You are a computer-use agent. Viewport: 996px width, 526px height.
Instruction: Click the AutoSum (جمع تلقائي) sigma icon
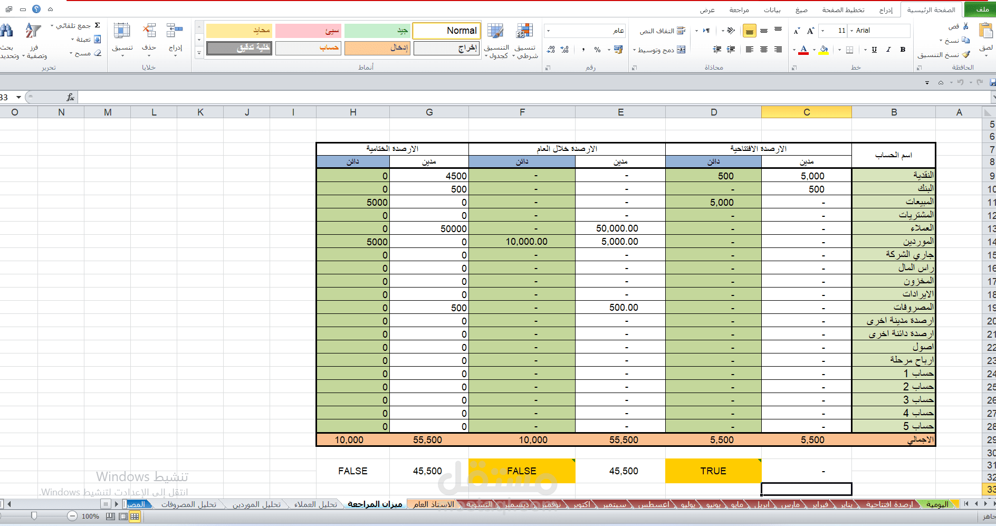coord(97,25)
